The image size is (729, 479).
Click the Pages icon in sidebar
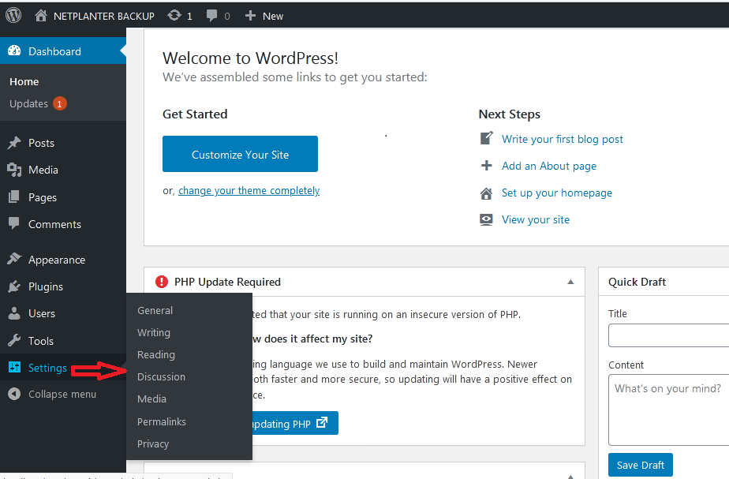14,197
